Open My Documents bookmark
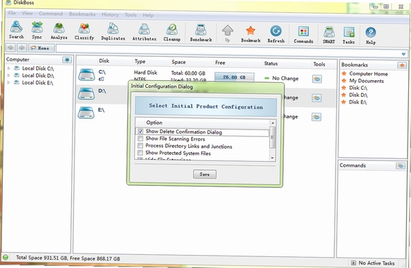This screenshot has width=411, height=268. click(x=366, y=81)
